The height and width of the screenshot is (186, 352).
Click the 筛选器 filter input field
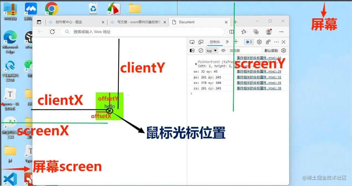pos(245,51)
